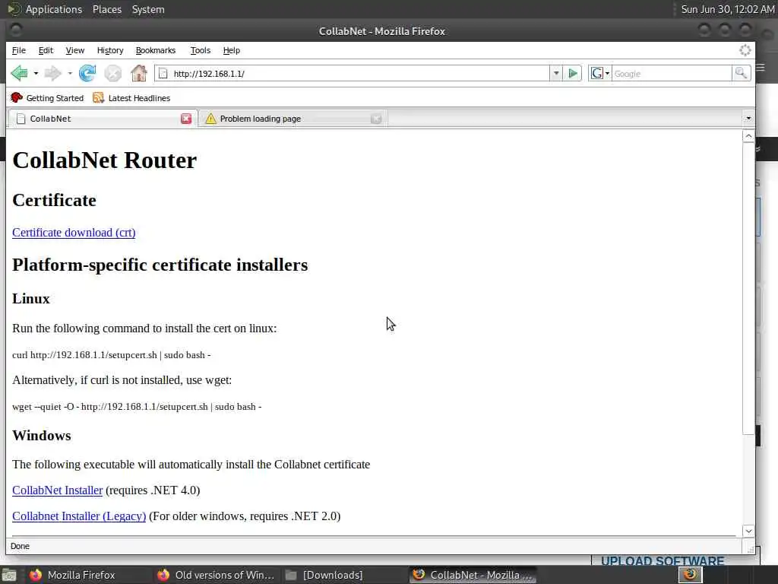
Task: Click the scrollbar down arrow
Action: coord(748,531)
